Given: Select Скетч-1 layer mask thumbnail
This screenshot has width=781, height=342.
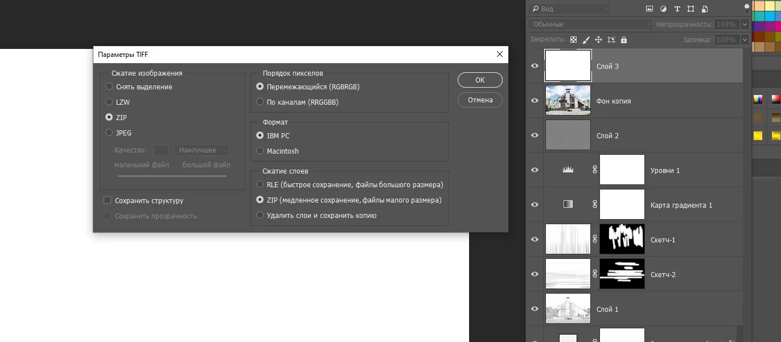Looking at the screenshot, I should point(622,239).
